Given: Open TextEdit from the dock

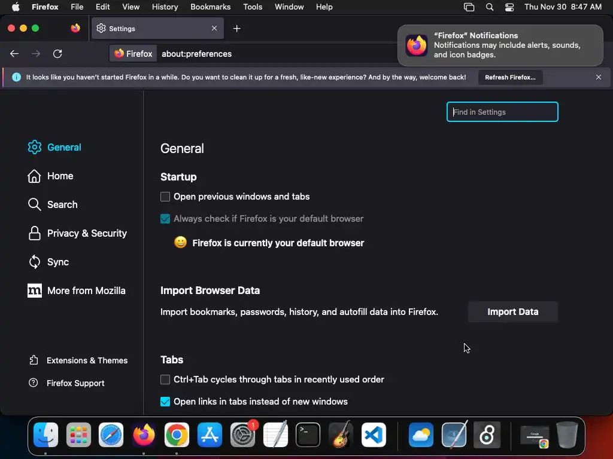Looking at the screenshot, I should [x=275, y=434].
